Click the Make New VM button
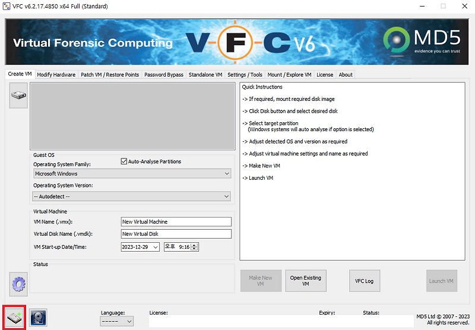This screenshot has width=475, height=330. (x=261, y=281)
